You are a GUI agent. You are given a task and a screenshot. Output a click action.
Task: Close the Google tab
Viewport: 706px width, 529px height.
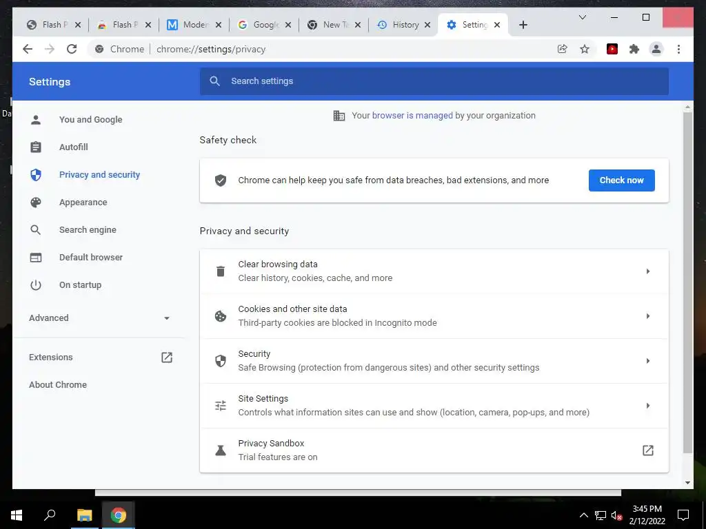pyautogui.click(x=288, y=25)
